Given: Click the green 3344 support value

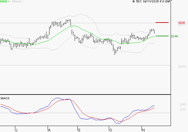Looking at the screenshot, I should [174, 36].
